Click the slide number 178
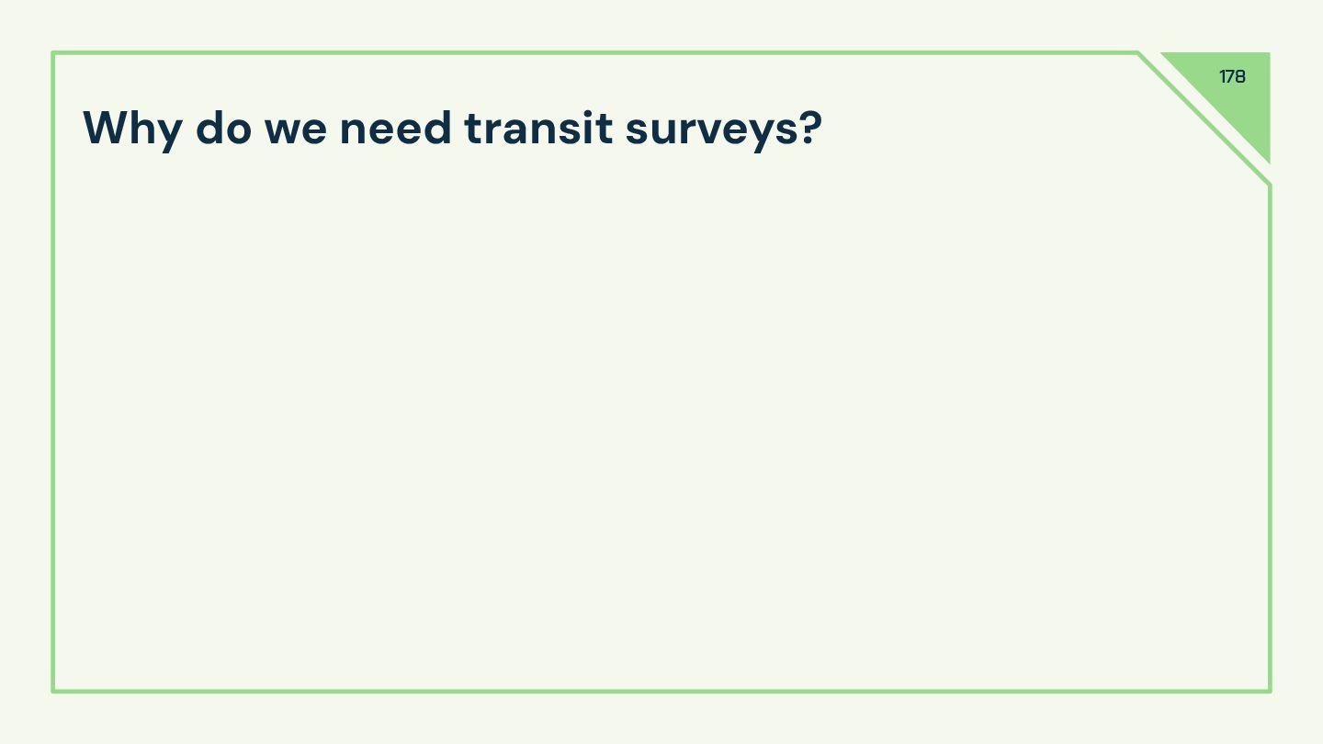This screenshot has width=1323, height=744. pos(1232,77)
